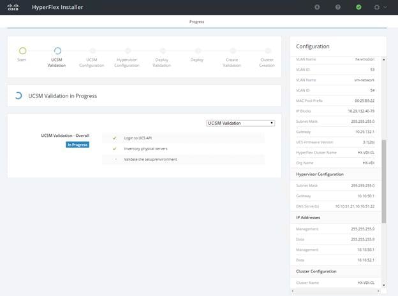398x296 pixels.
Task: Click the Start step circle
Action: click(22, 51)
